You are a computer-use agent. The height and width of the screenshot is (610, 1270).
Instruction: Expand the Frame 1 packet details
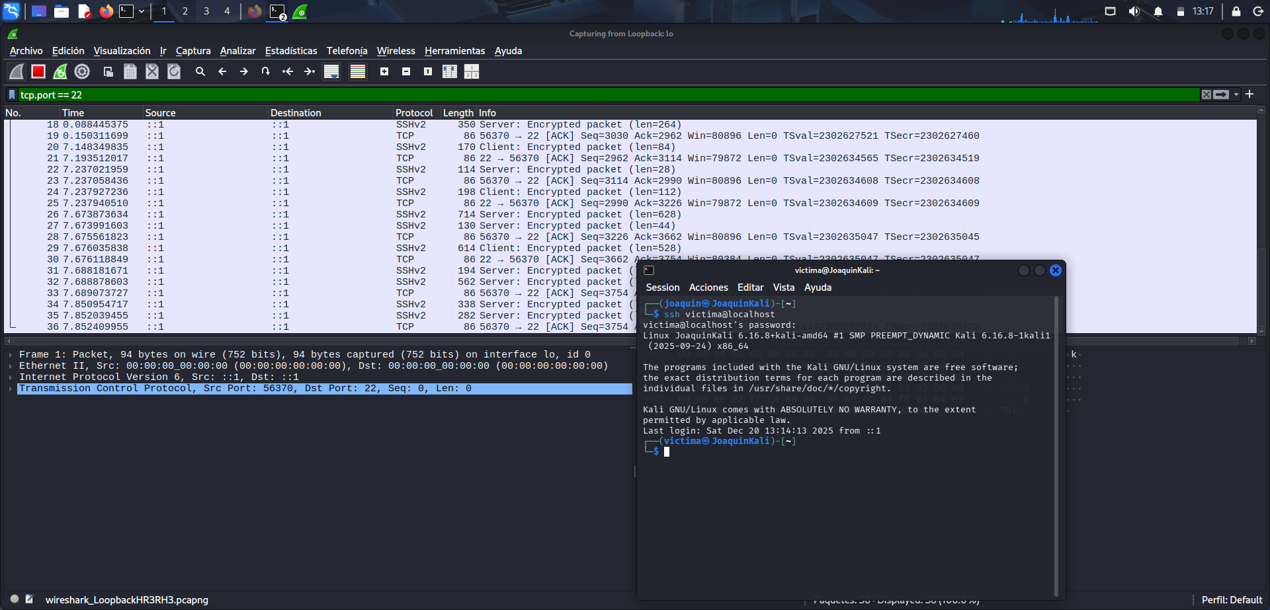tap(11, 354)
